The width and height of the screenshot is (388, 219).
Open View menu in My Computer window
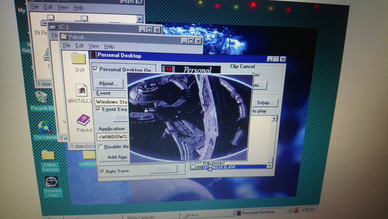(x=63, y=7)
